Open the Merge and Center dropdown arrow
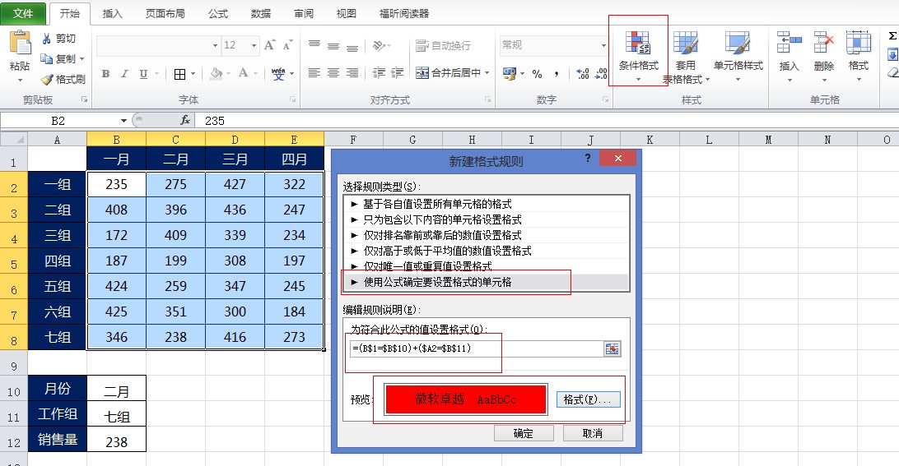 click(x=487, y=72)
